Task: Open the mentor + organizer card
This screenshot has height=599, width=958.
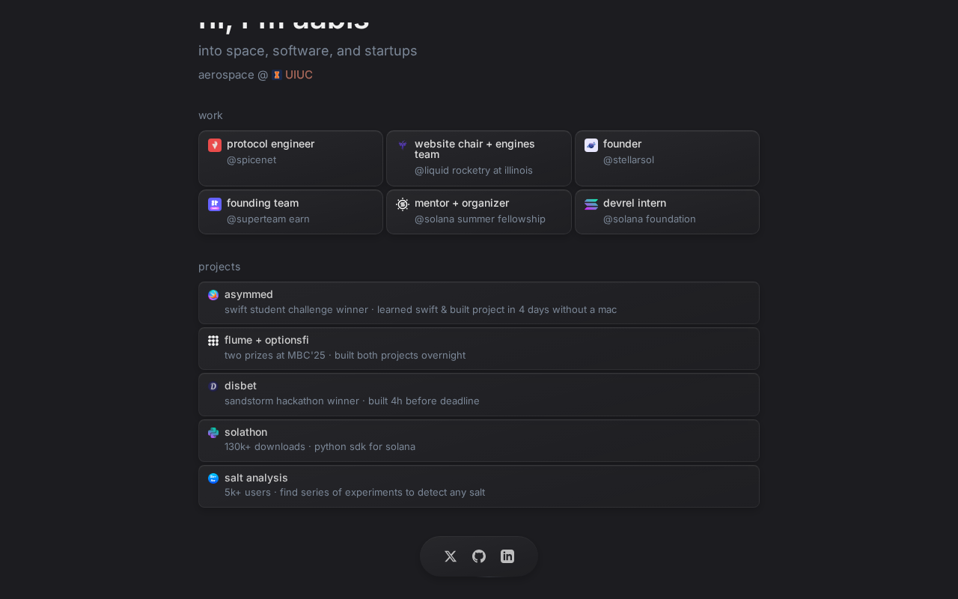Action: [x=479, y=212]
